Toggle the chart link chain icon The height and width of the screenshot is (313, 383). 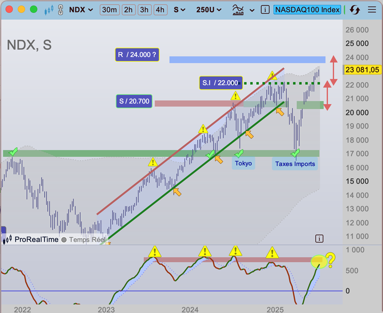(60, 10)
